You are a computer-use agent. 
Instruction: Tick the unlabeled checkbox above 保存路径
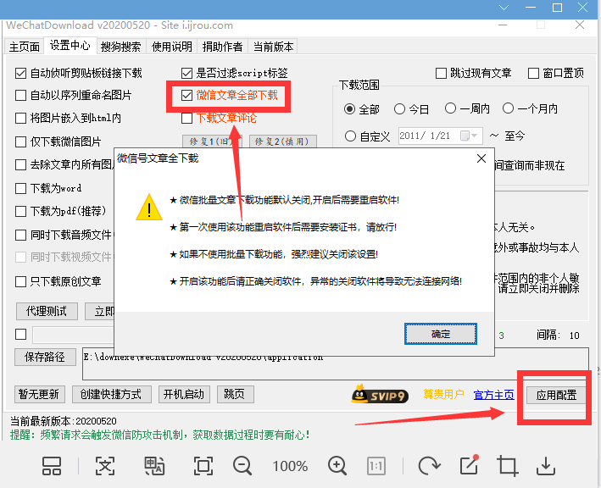[20, 335]
